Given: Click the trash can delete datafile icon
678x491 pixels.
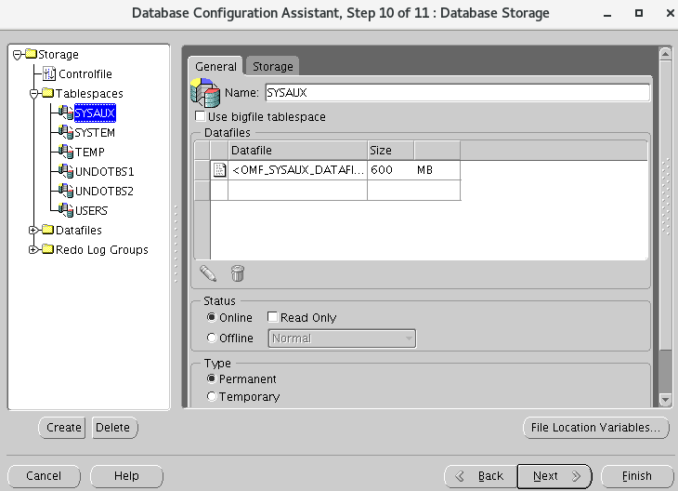Looking at the screenshot, I should click(x=238, y=273).
